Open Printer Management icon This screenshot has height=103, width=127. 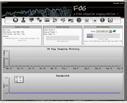[x=71, y=20]
